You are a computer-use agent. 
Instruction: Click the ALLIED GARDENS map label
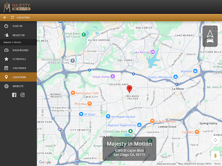(x=99, y=40)
